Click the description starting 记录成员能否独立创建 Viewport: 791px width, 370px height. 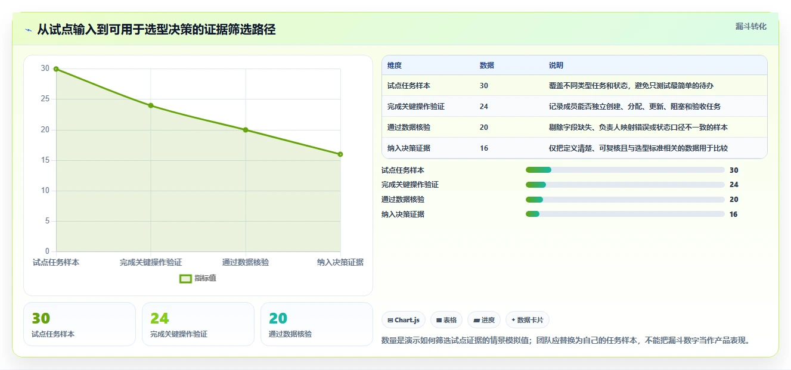click(x=635, y=107)
